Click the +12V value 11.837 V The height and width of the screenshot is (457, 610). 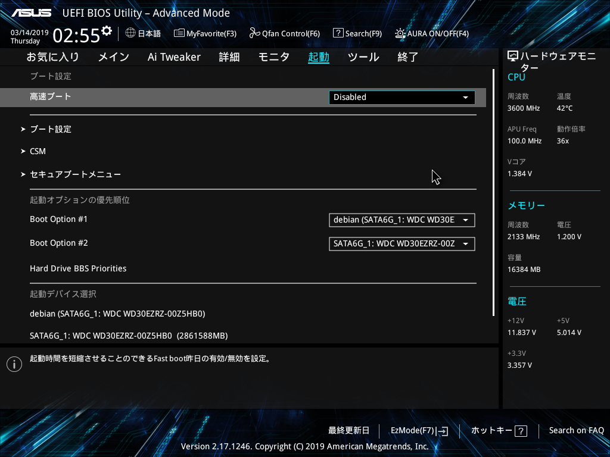(x=522, y=333)
